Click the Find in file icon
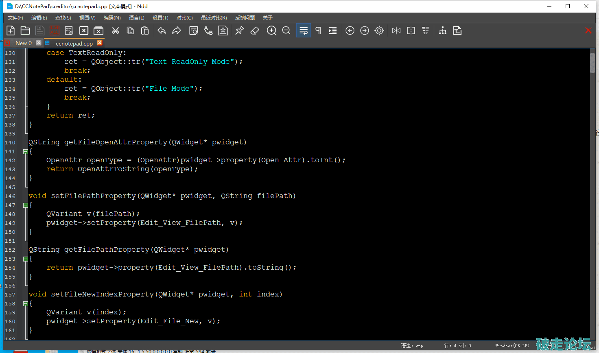 click(194, 31)
